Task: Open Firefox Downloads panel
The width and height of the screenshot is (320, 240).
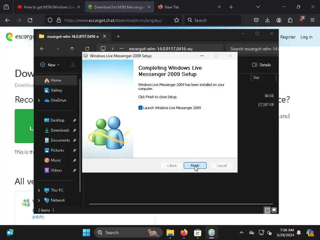Action: pyautogui.click(x=267, y=20)
